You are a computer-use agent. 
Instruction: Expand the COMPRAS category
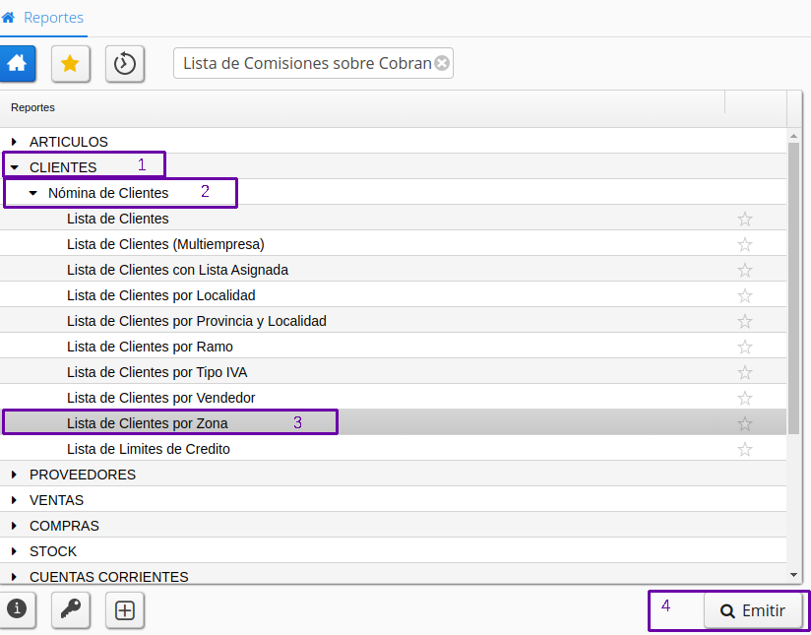point(14,526)
